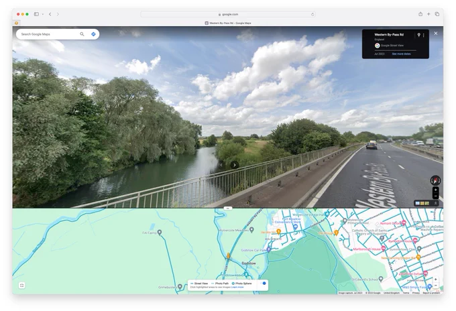This screenshot has width=456, height=311.
Task: Zoom out the minimap with minus
Action: point(435,286)
